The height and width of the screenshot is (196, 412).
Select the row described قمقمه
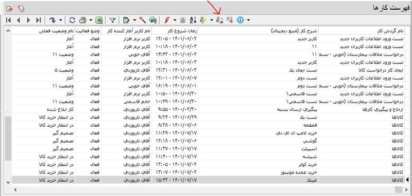tap(209, 125)
